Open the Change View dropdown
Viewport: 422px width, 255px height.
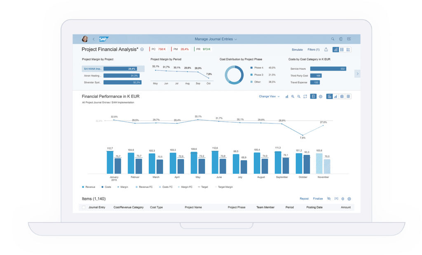click(269, 97)
